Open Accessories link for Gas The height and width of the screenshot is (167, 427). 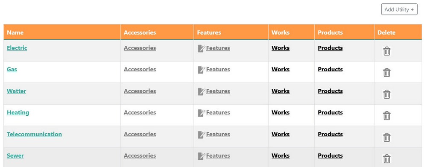coord(140,70)
